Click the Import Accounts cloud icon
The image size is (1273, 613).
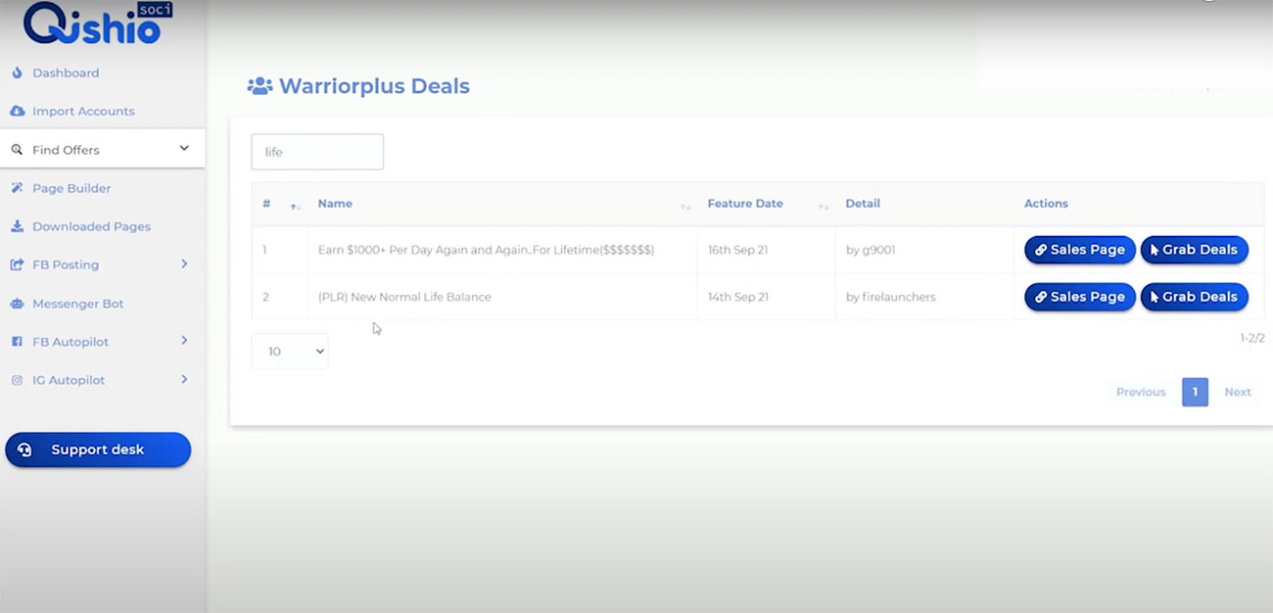(x=17, y=111)
